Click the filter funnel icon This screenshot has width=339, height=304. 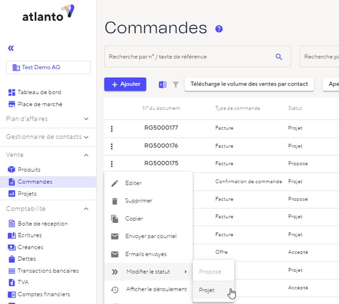click(x=176, y=85)
